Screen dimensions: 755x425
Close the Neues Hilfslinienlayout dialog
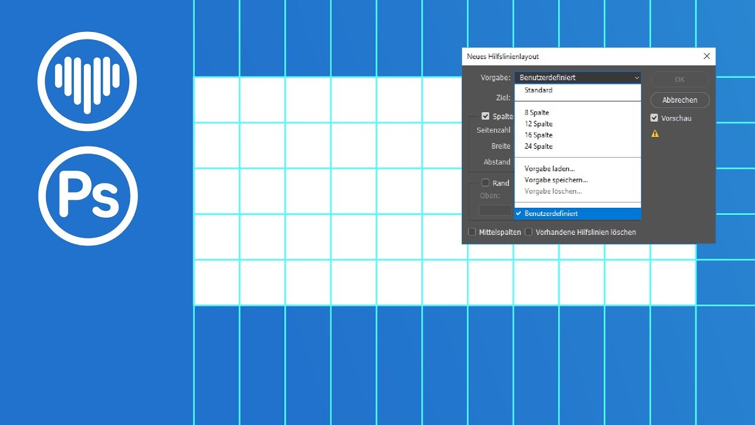click(x=707, y=56)
